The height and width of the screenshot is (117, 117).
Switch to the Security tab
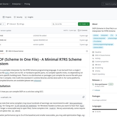coord(18,17)
